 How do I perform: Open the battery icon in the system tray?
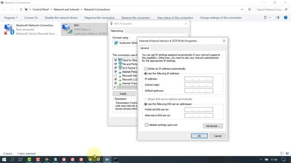point(266,159)
